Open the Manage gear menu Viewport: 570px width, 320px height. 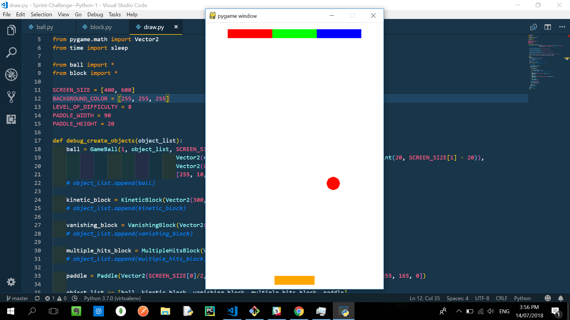point(11,282)
